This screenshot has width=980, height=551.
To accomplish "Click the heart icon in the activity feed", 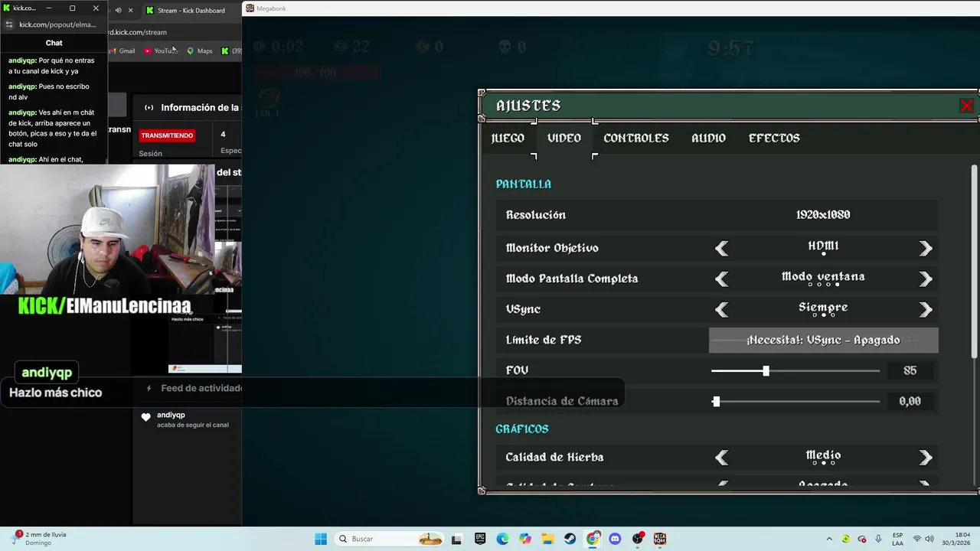I will coord(146,417).
